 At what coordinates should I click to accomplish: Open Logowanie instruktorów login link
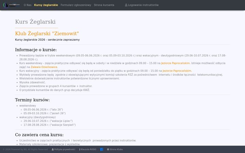tap(142, 5)
